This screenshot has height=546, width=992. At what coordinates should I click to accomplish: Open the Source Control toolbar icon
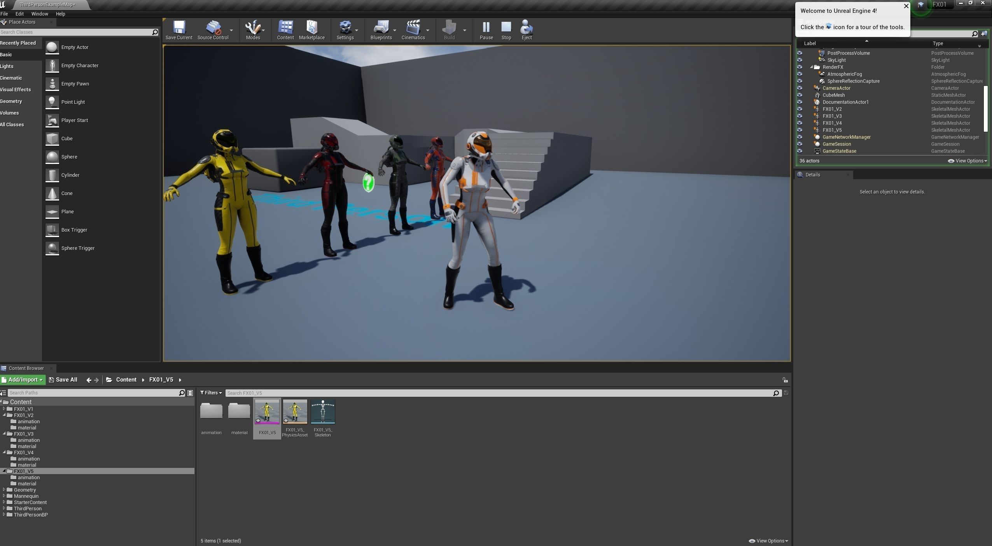point(213,30)
